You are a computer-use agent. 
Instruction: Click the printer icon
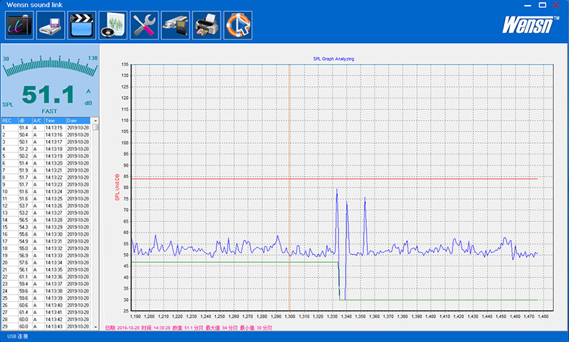207,25
